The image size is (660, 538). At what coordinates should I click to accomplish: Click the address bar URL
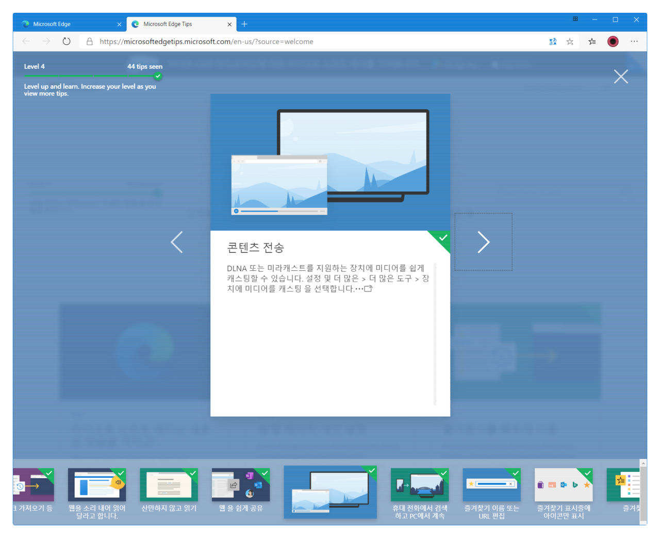tap(206, 41)
